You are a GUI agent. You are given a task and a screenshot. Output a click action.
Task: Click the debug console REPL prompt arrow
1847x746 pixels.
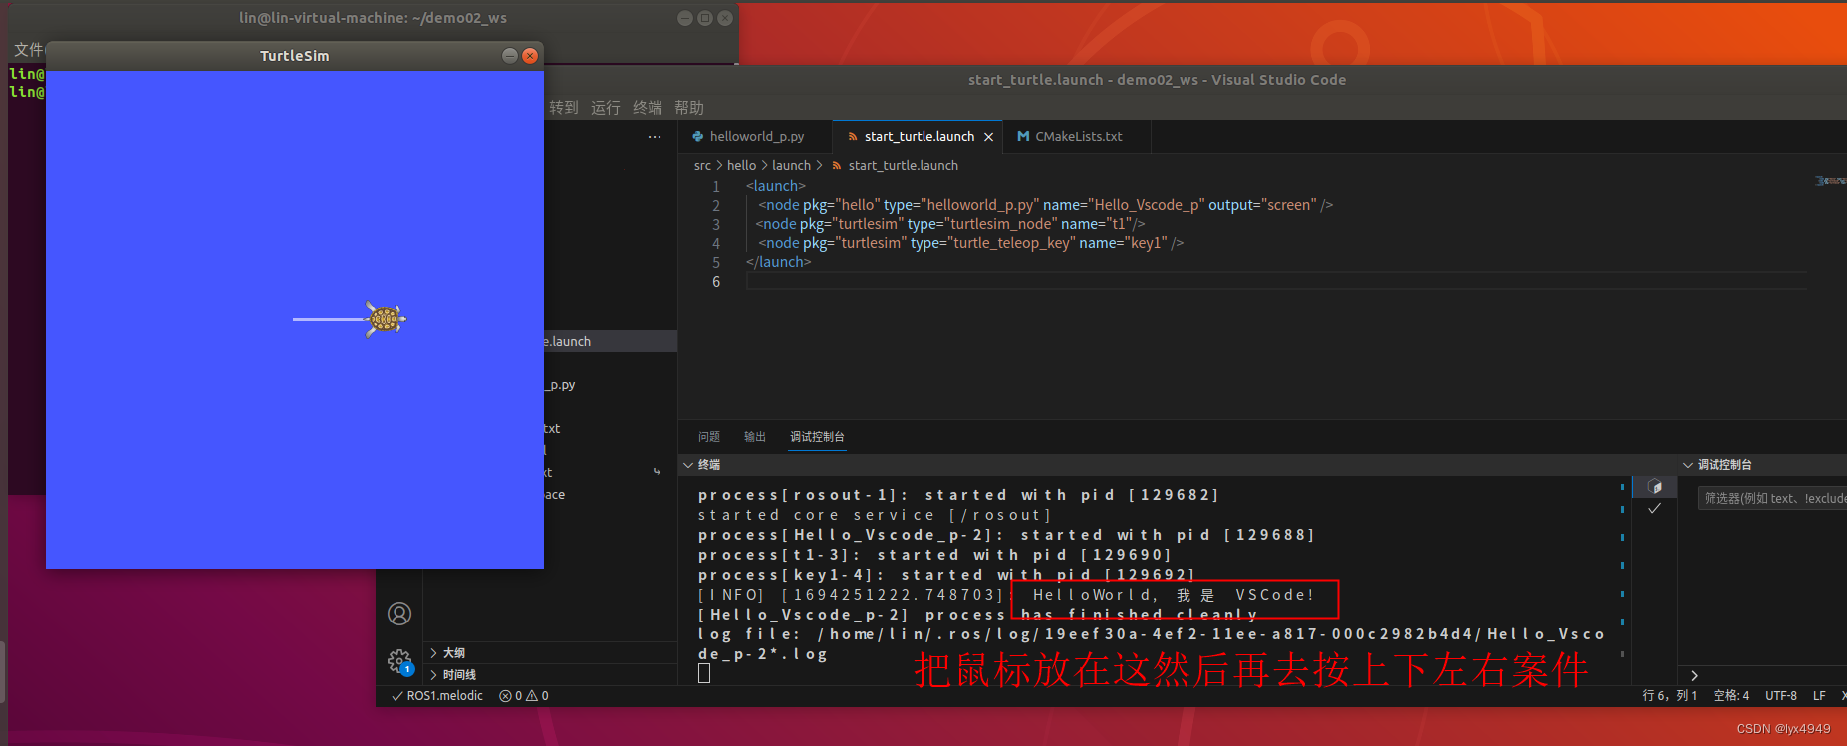[x=1694, y=675]
